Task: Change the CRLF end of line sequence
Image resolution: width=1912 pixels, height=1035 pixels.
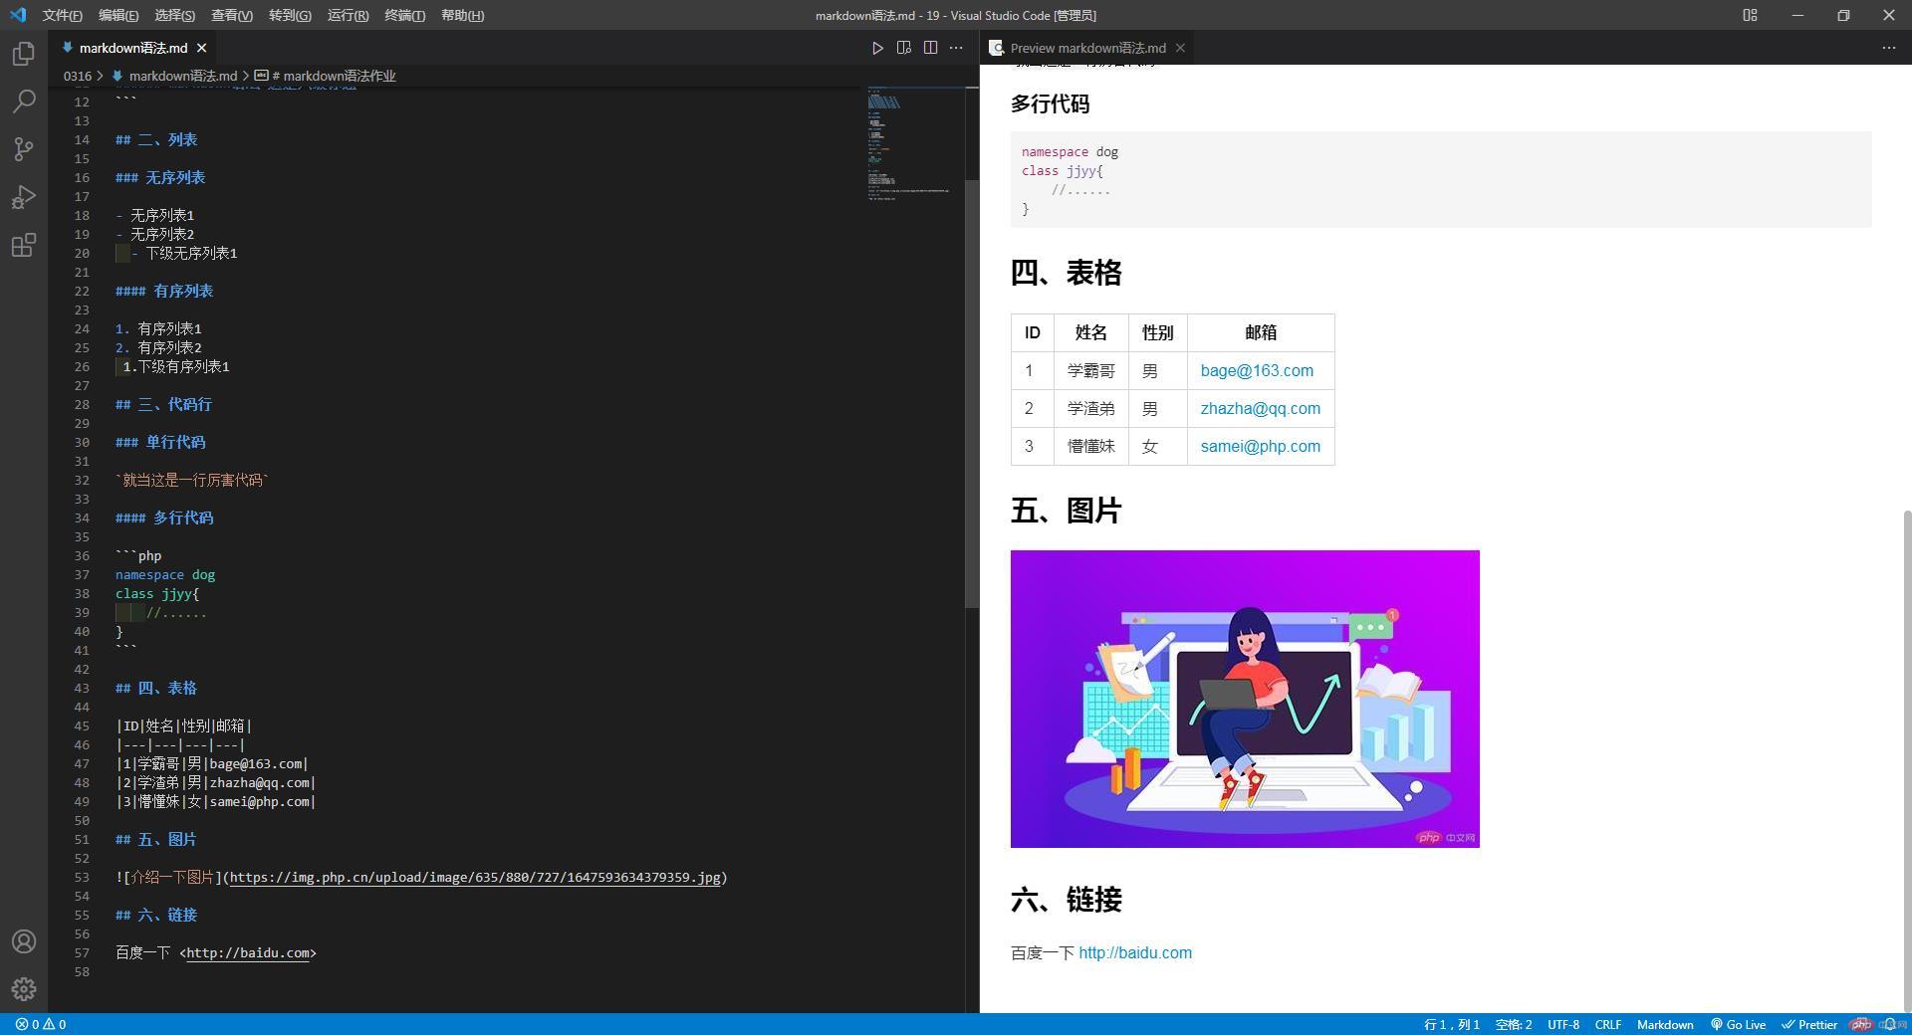Action: coord(1607,1024)
